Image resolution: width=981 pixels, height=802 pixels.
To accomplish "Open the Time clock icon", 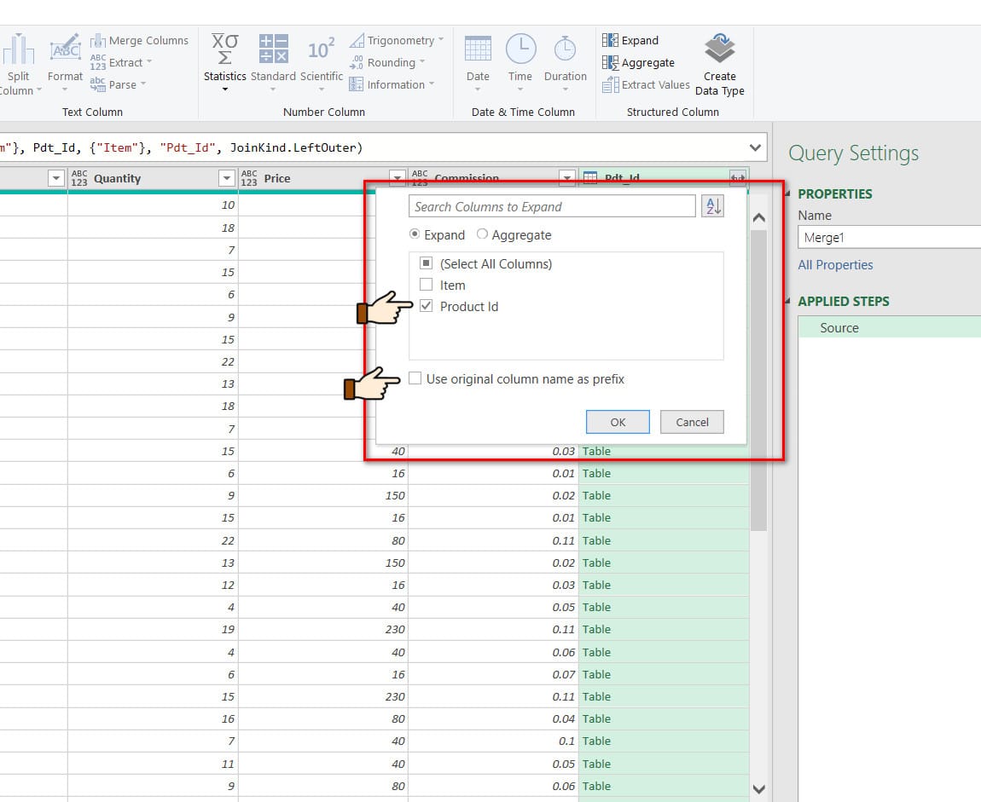I will [520, 50].
